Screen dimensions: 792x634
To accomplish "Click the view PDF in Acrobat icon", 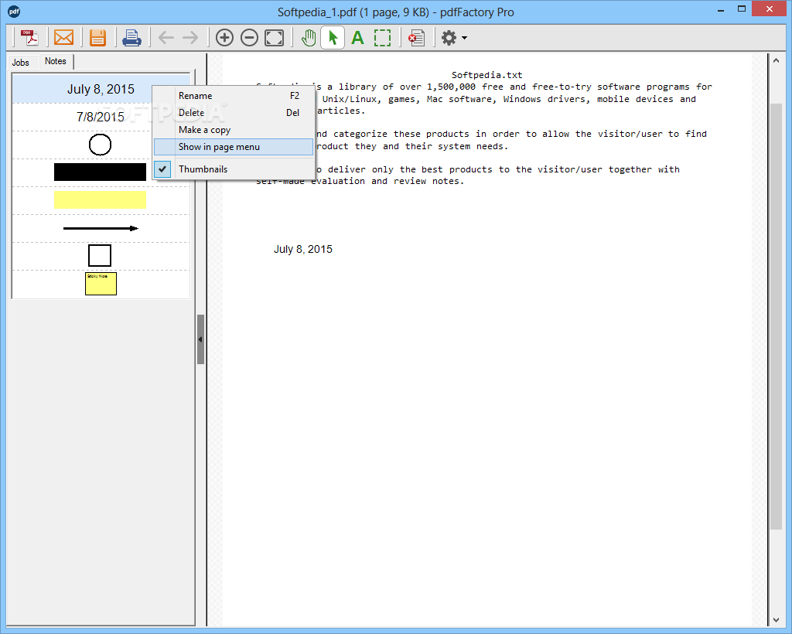I will point(29,37).
